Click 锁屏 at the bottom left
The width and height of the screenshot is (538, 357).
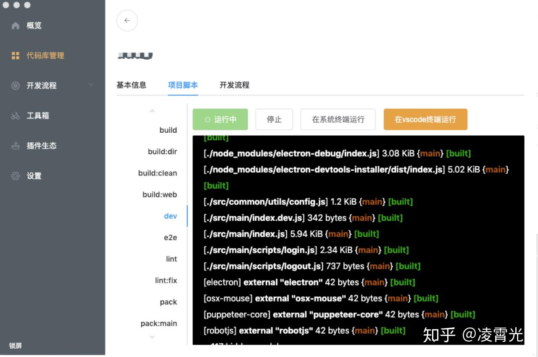16,346
